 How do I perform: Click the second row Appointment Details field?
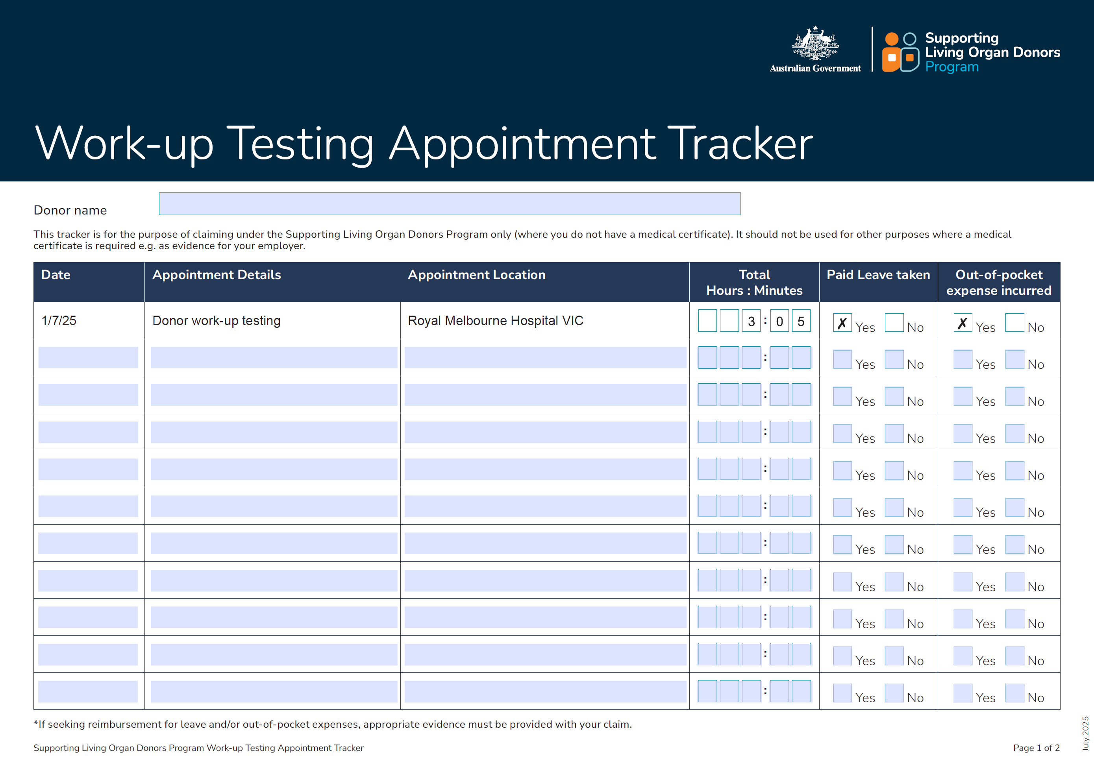tap(274, 357)
